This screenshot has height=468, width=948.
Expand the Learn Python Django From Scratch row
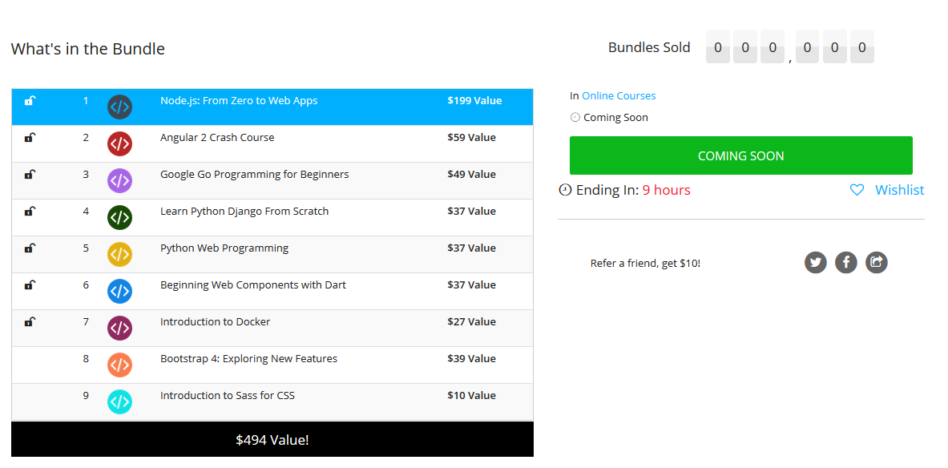[244, 212]
